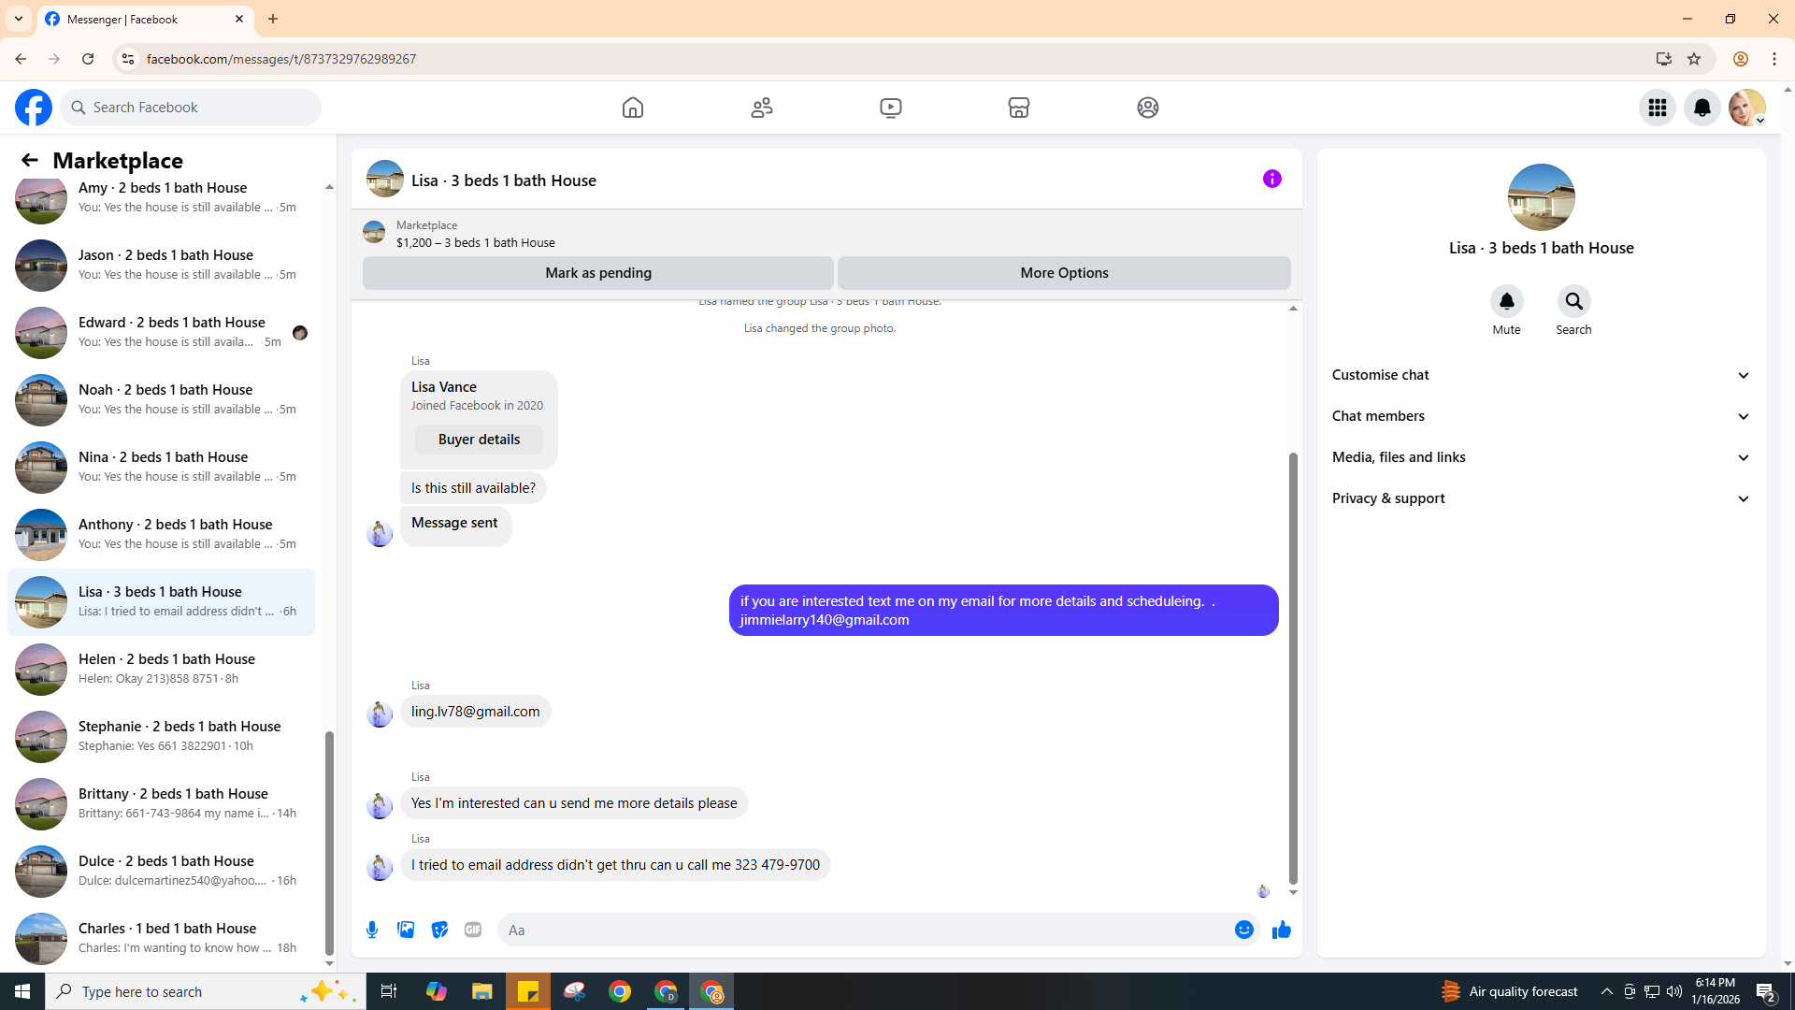Go to the Facebook Home tab
Viewport: 1795px width, 1010px height.
[633, 108]
